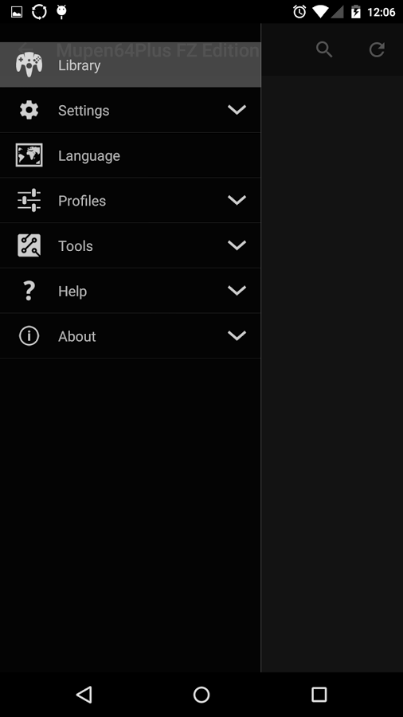Open the Library menu entry
The height and width of the screenshot is (717, 403).
pos(131,65)
